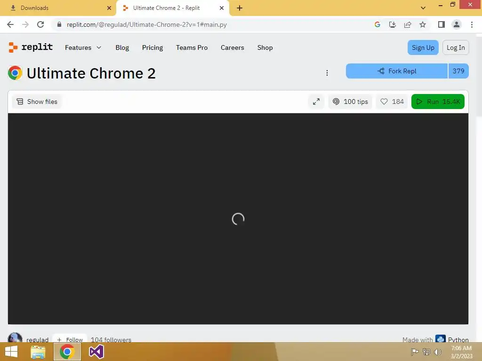Open the three-dot options menu beside the title

(327, 73)
